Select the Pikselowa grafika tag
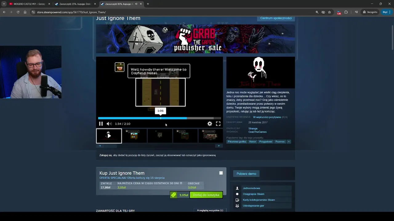 click(x=237, y=142)
